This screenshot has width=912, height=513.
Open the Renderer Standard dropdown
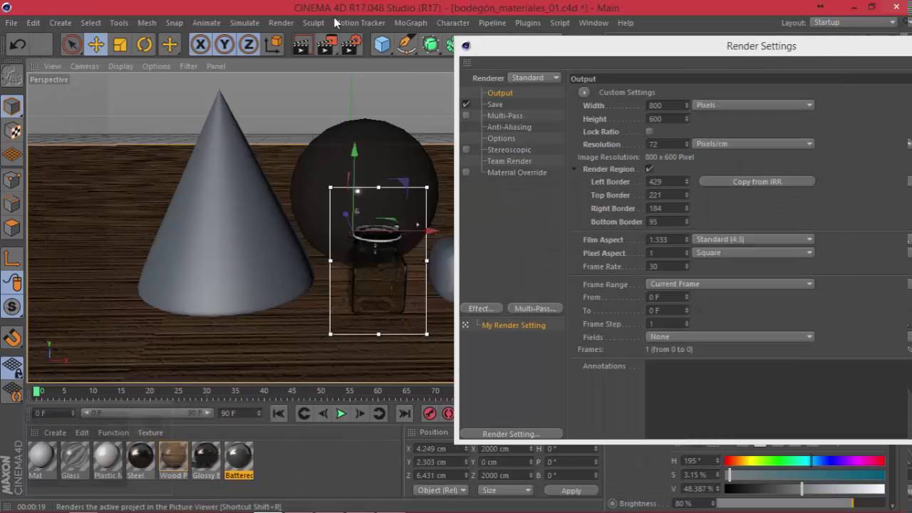(x=534, y=78)
